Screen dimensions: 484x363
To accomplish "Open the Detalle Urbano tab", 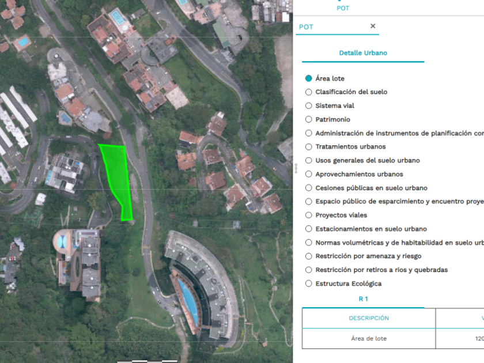I will click(363, 53).
